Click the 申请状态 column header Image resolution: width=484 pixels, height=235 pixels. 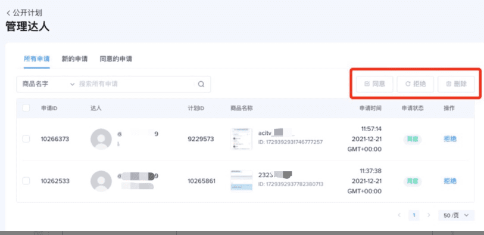point(413,108)
